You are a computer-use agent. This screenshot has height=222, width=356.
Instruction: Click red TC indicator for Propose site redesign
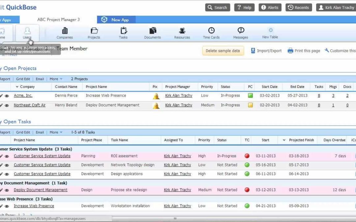(247, 190)
